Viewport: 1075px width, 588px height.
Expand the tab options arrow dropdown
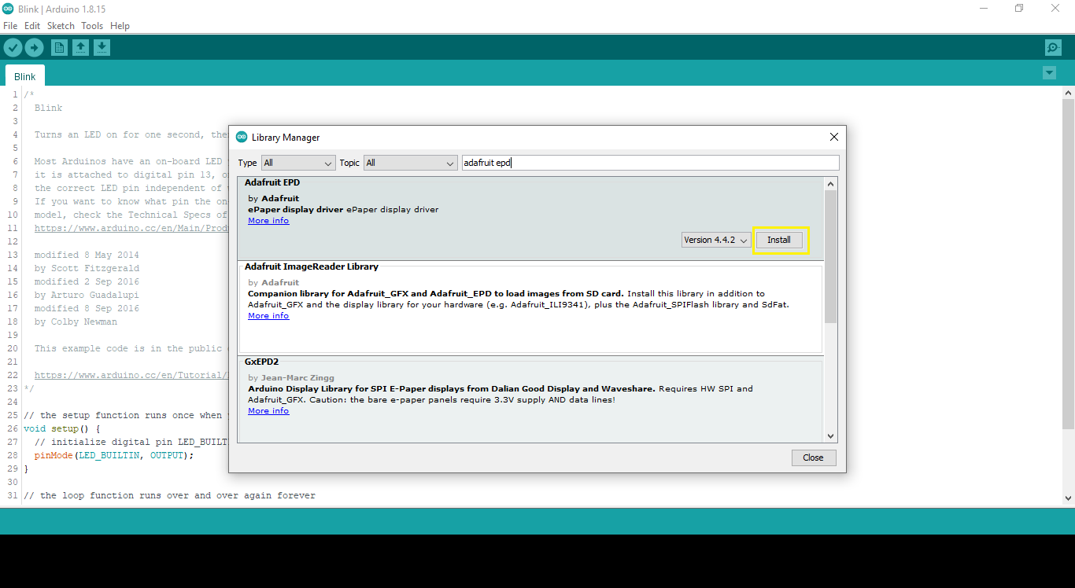coord(1049,73)
